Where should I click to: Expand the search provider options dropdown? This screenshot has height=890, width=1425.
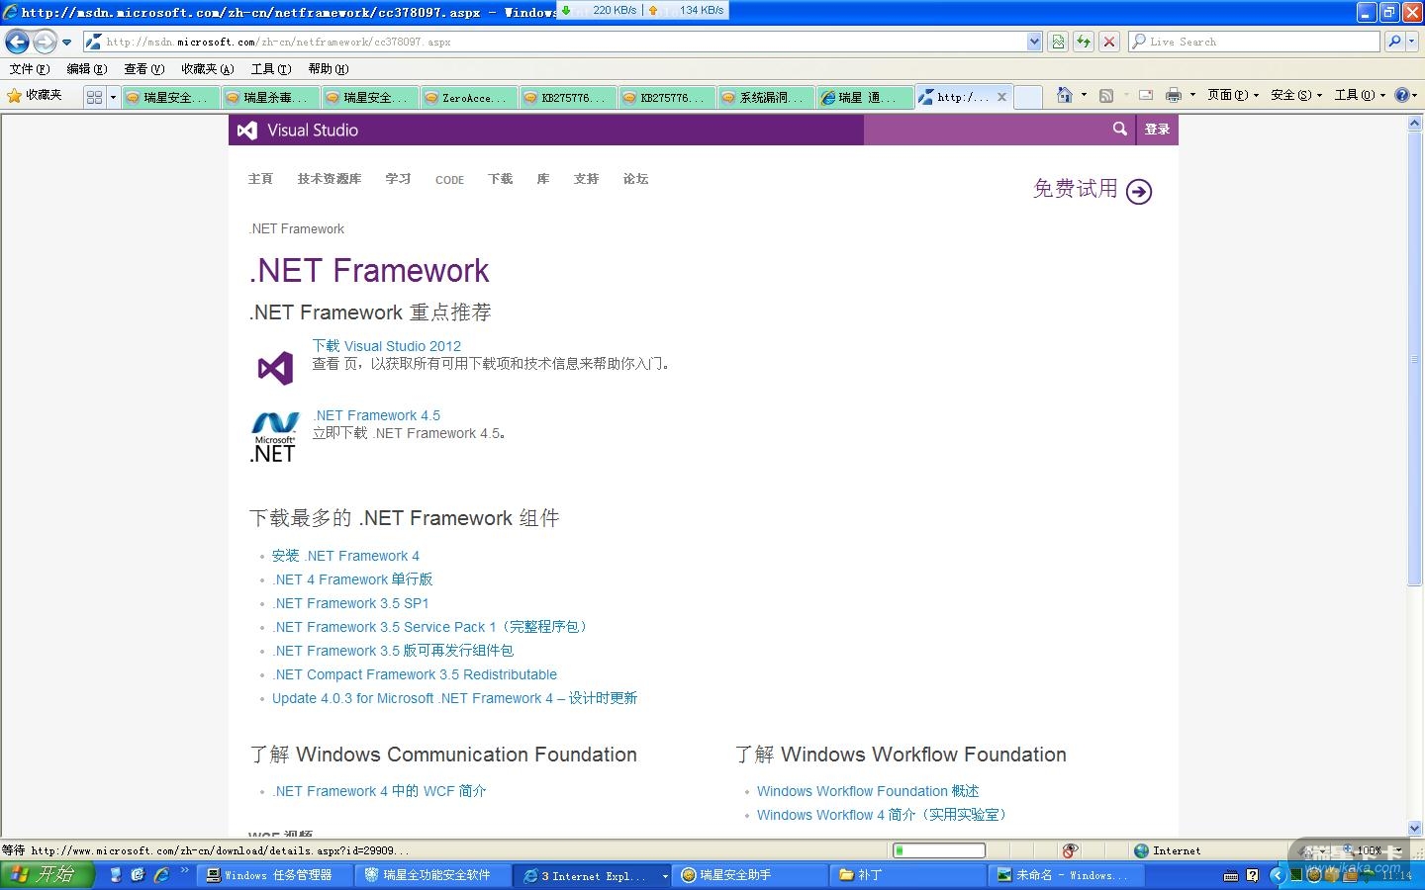[1412, 42]
